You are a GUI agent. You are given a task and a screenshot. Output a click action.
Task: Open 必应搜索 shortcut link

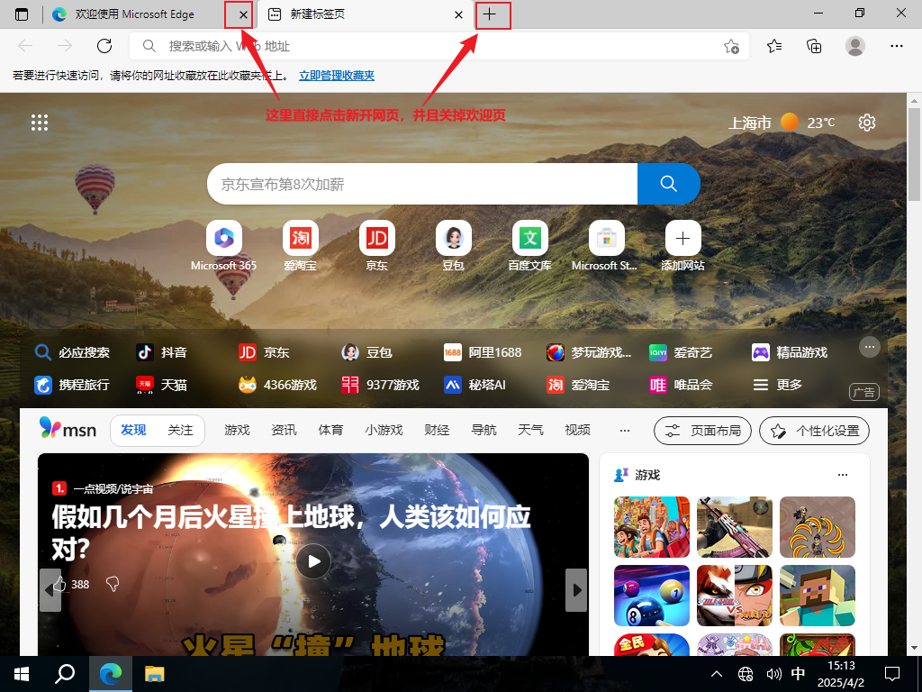(x=72, y=352)
